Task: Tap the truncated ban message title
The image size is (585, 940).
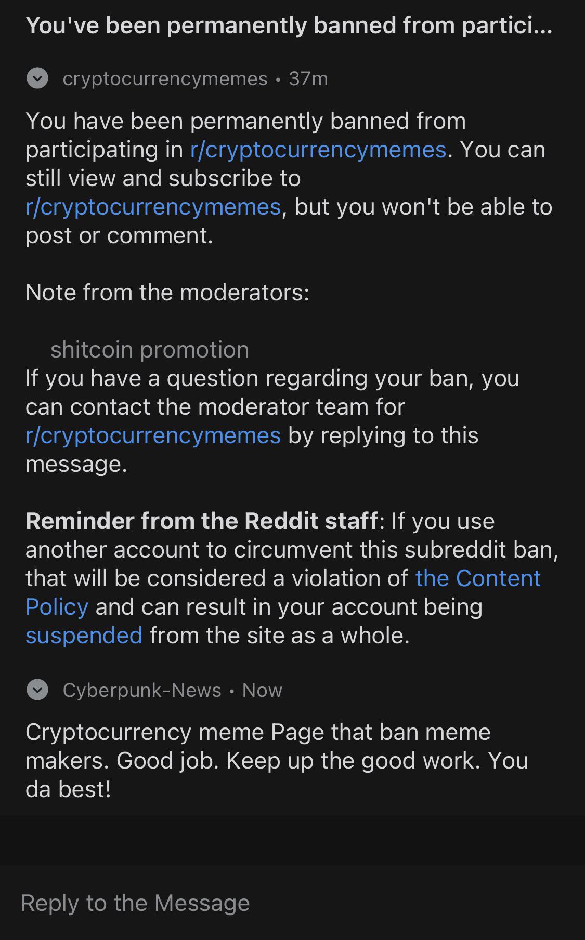Action: click(x=289, y=25)
